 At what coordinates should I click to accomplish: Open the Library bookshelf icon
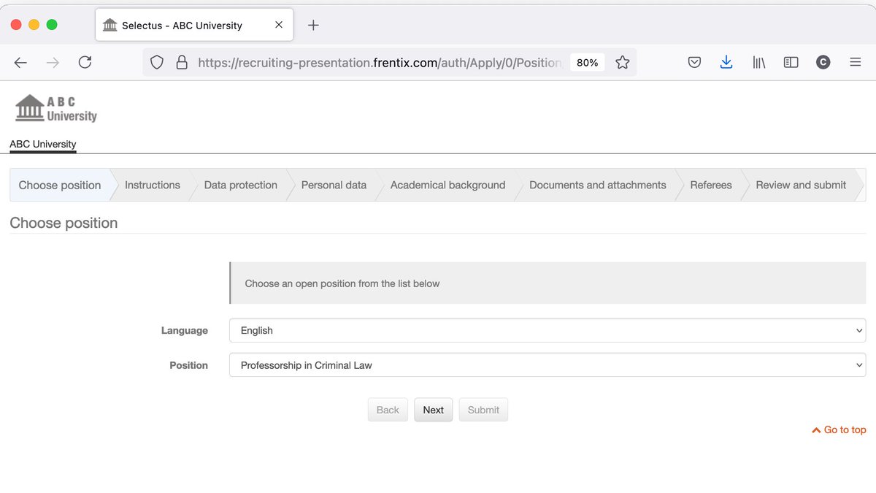point(759,63)
